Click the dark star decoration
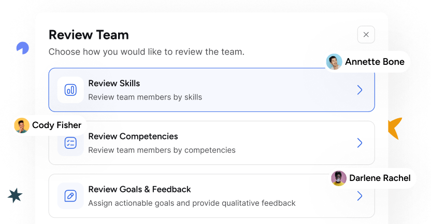This screenshot has width=431, height=224. [x=16, y=195]
